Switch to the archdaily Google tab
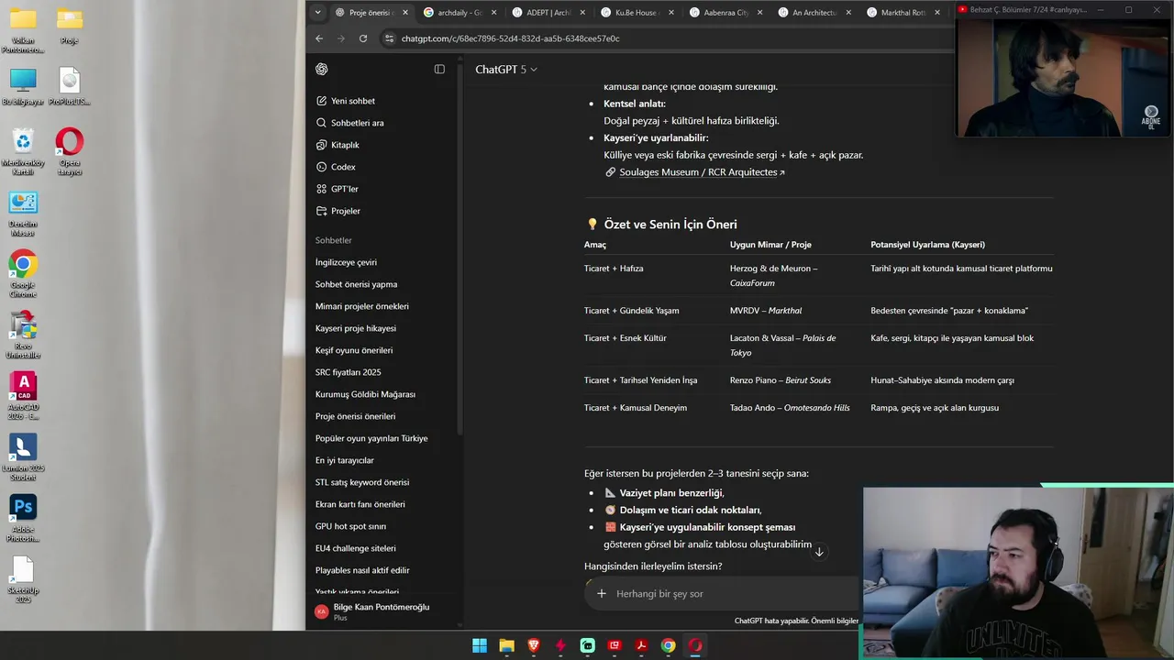 point(460,13)
